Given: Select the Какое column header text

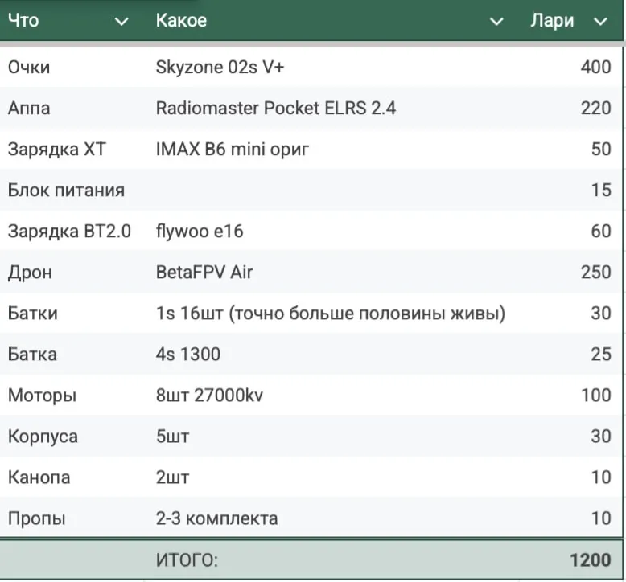Looking at the screenshot, I should coord(181,20).
